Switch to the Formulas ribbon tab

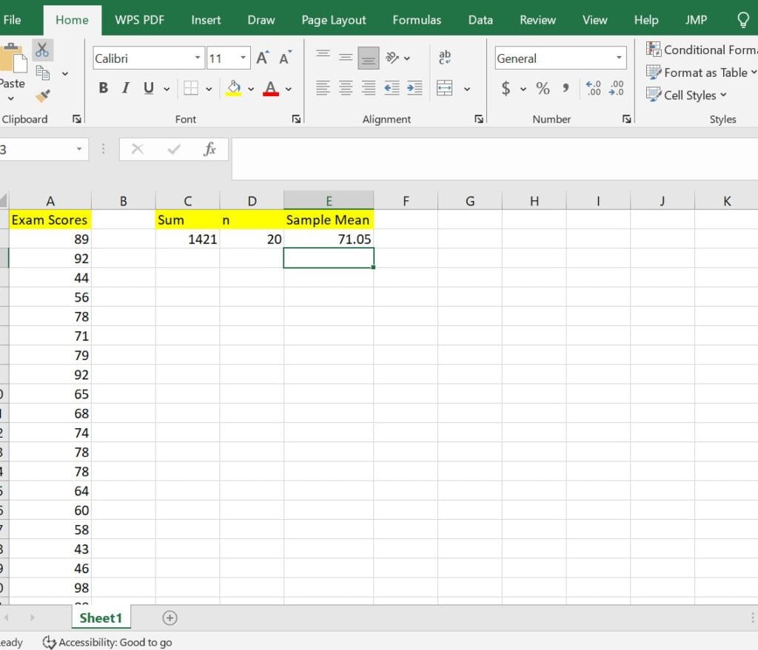(417, 20)
